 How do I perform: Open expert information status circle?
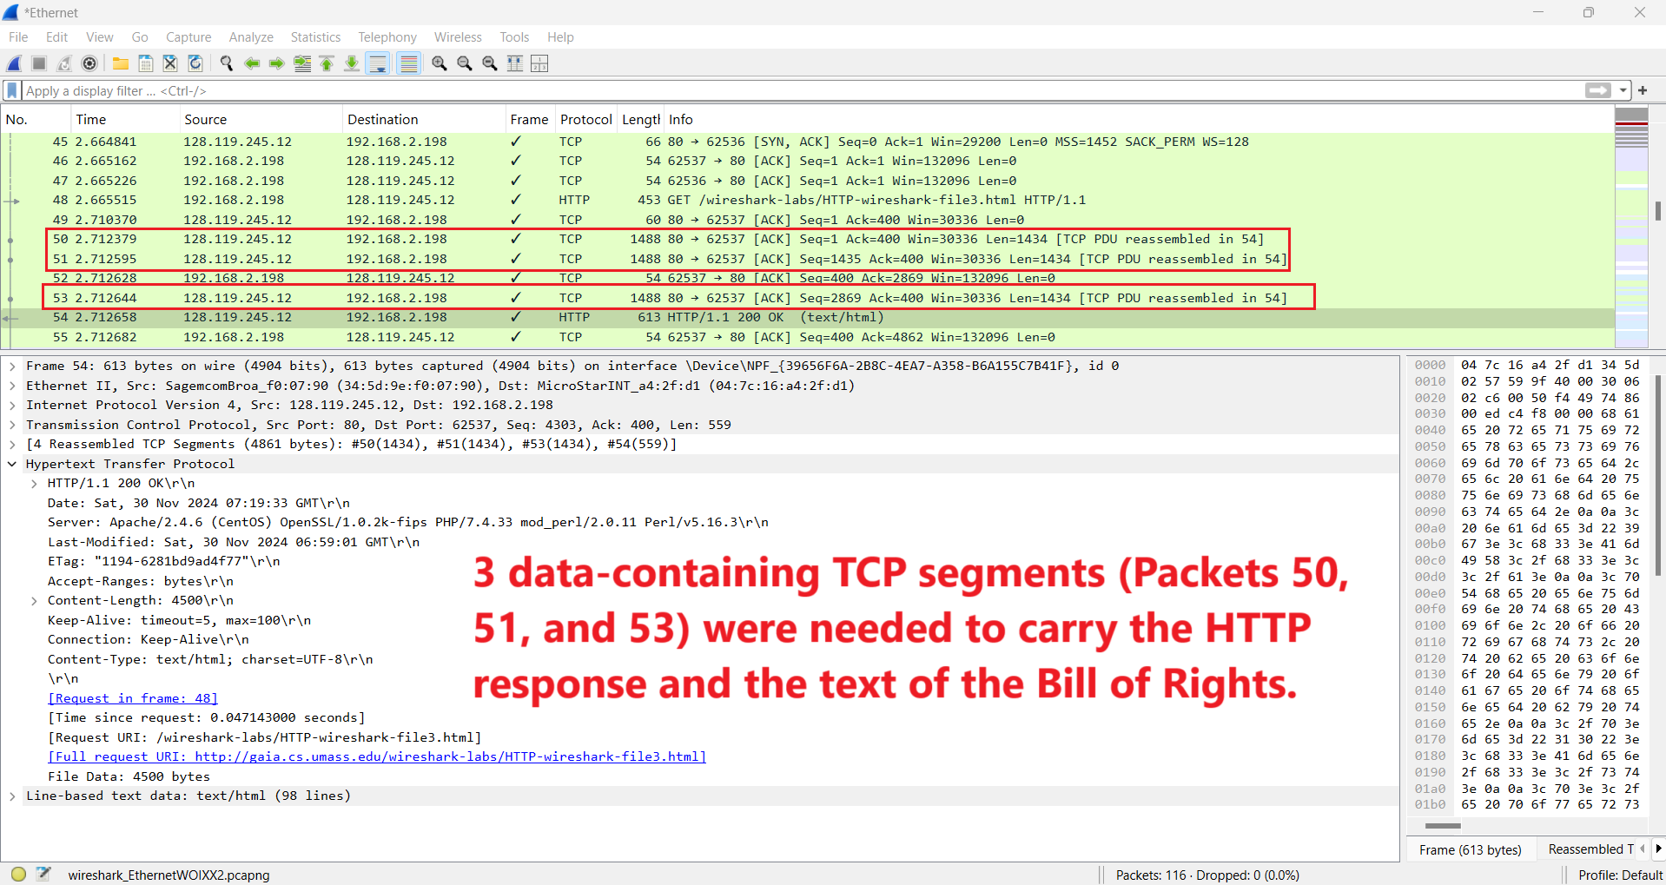pyautogui.click(x=18, y=874)
